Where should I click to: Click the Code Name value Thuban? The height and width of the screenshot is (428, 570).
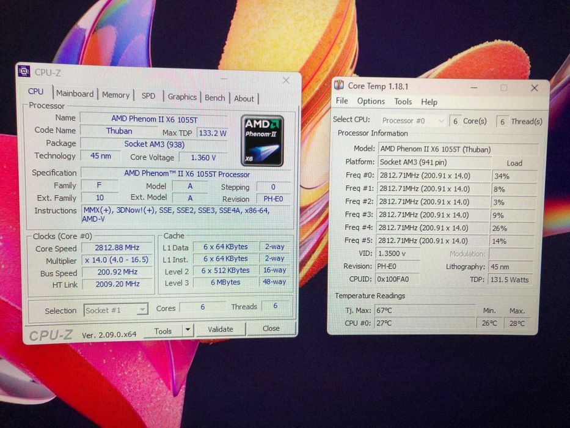[119, 131]
